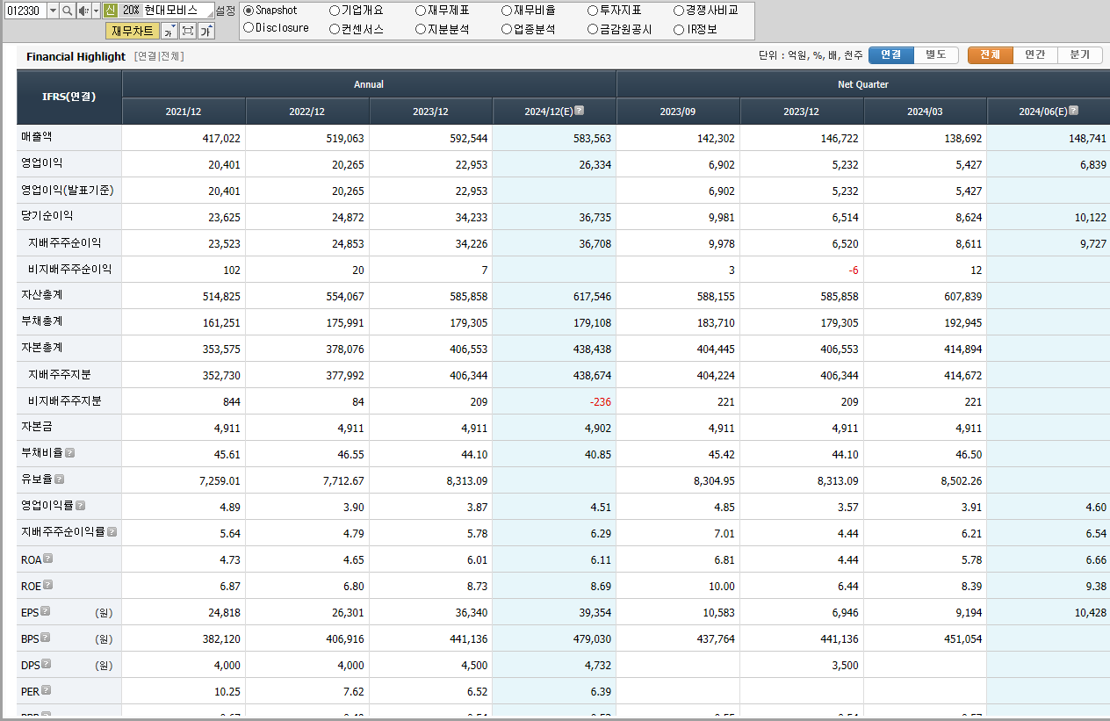Click the 현대모비스 stock name field
The height and width of the screenshot is (721, 1110).
click(x=179, y=11)
